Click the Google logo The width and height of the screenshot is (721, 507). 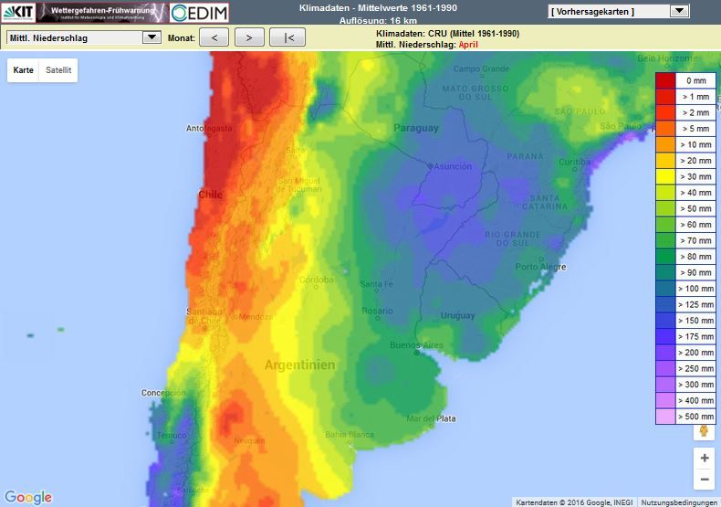point(27,497)
